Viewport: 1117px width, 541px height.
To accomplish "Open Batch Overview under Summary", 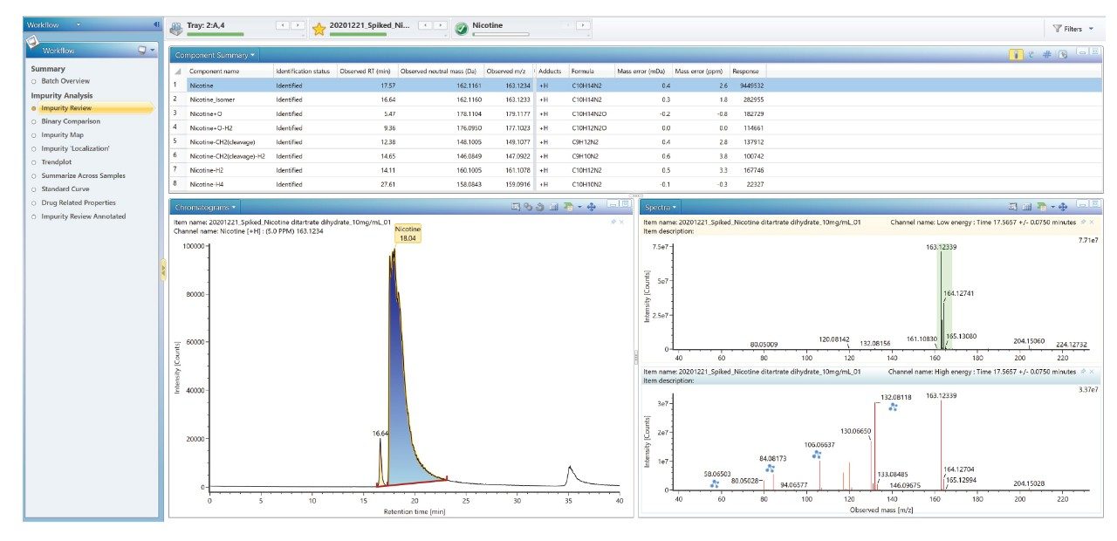I will click(65, 81).
